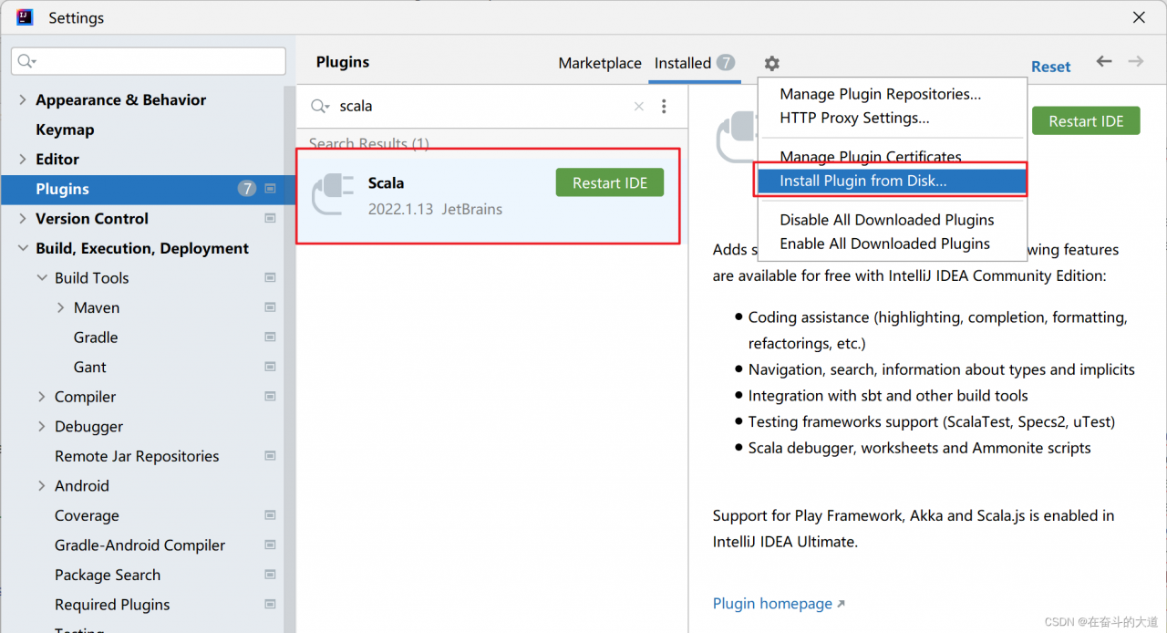The image size is (1167, 633).
Task: Open the Gant settings page
Action: pos(90,367)
